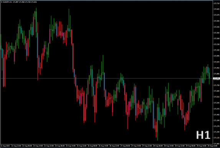The width and height of the screenshot is (220, 148).
Task: Open the dropdown arrow beside EURJPY,H1
Action: tap(2, 2)
